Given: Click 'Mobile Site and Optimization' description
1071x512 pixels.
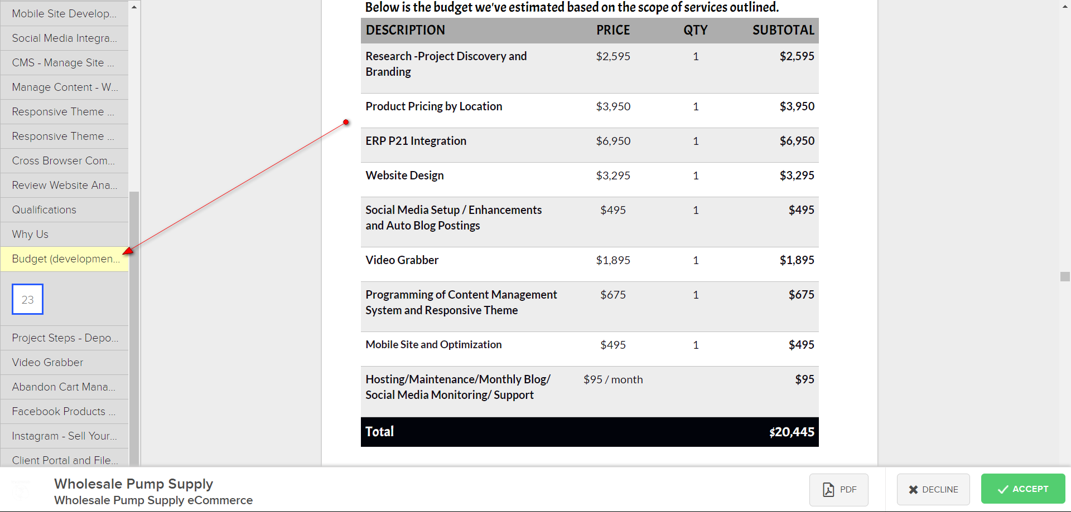Looking at the screenshot, I should click(x=434, y=345).
